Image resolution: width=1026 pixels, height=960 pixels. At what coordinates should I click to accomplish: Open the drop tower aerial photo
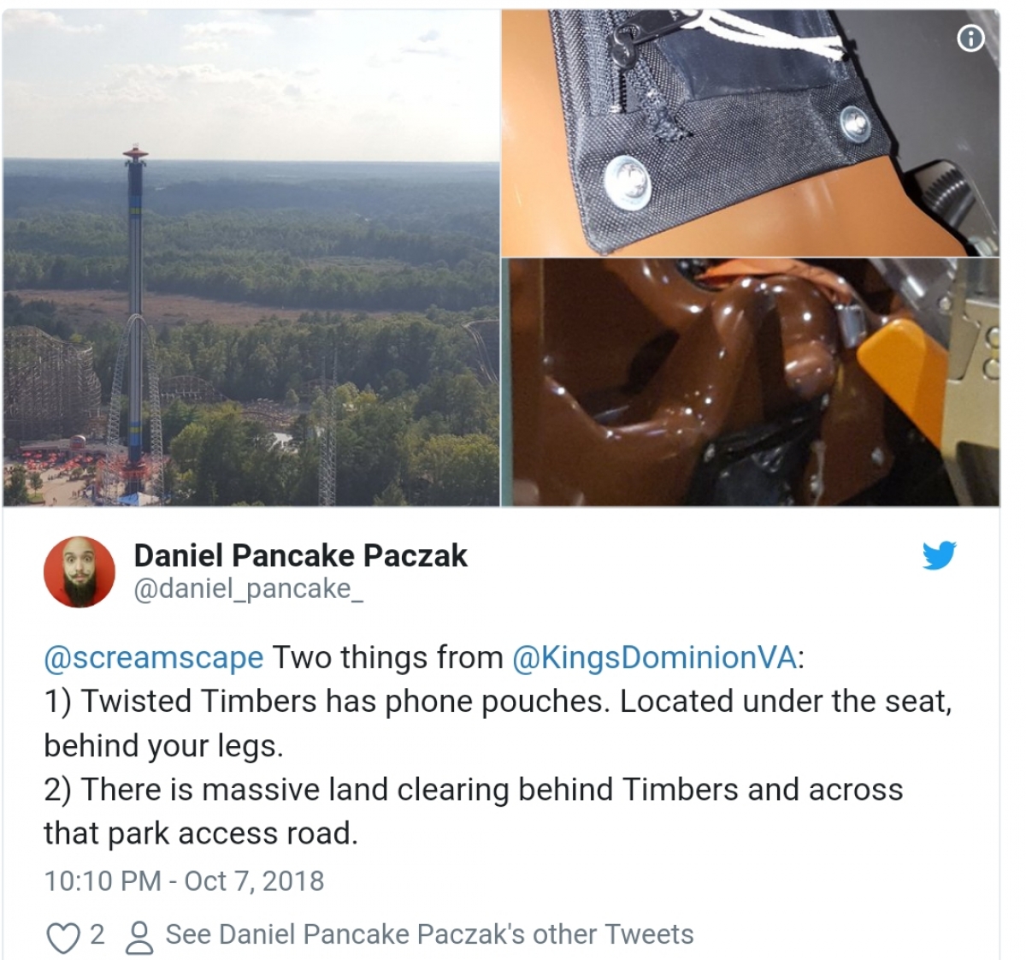click(251, 258)
